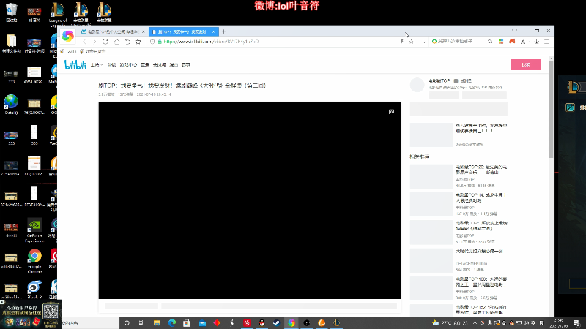Close the active TOP video tab

click(213, 31)
